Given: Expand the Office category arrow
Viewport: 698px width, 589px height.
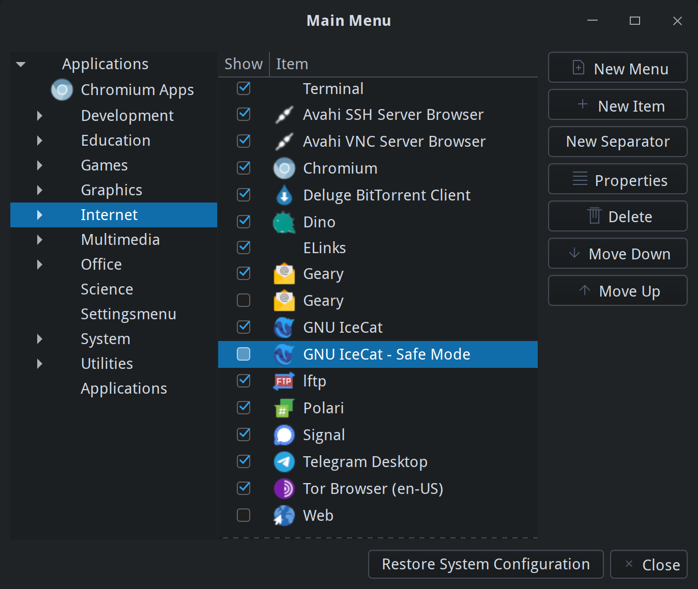Looking at the screenshot, I should click(x=40, y=265).
